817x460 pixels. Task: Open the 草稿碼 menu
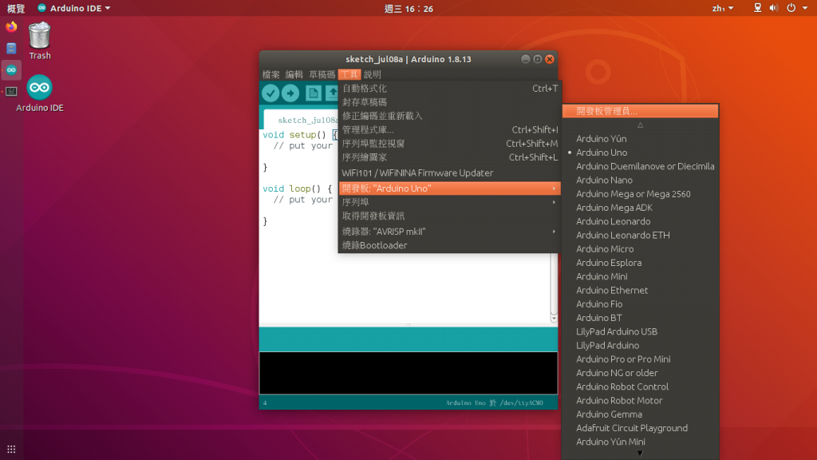pyautogui.click(x=322, y=74)
